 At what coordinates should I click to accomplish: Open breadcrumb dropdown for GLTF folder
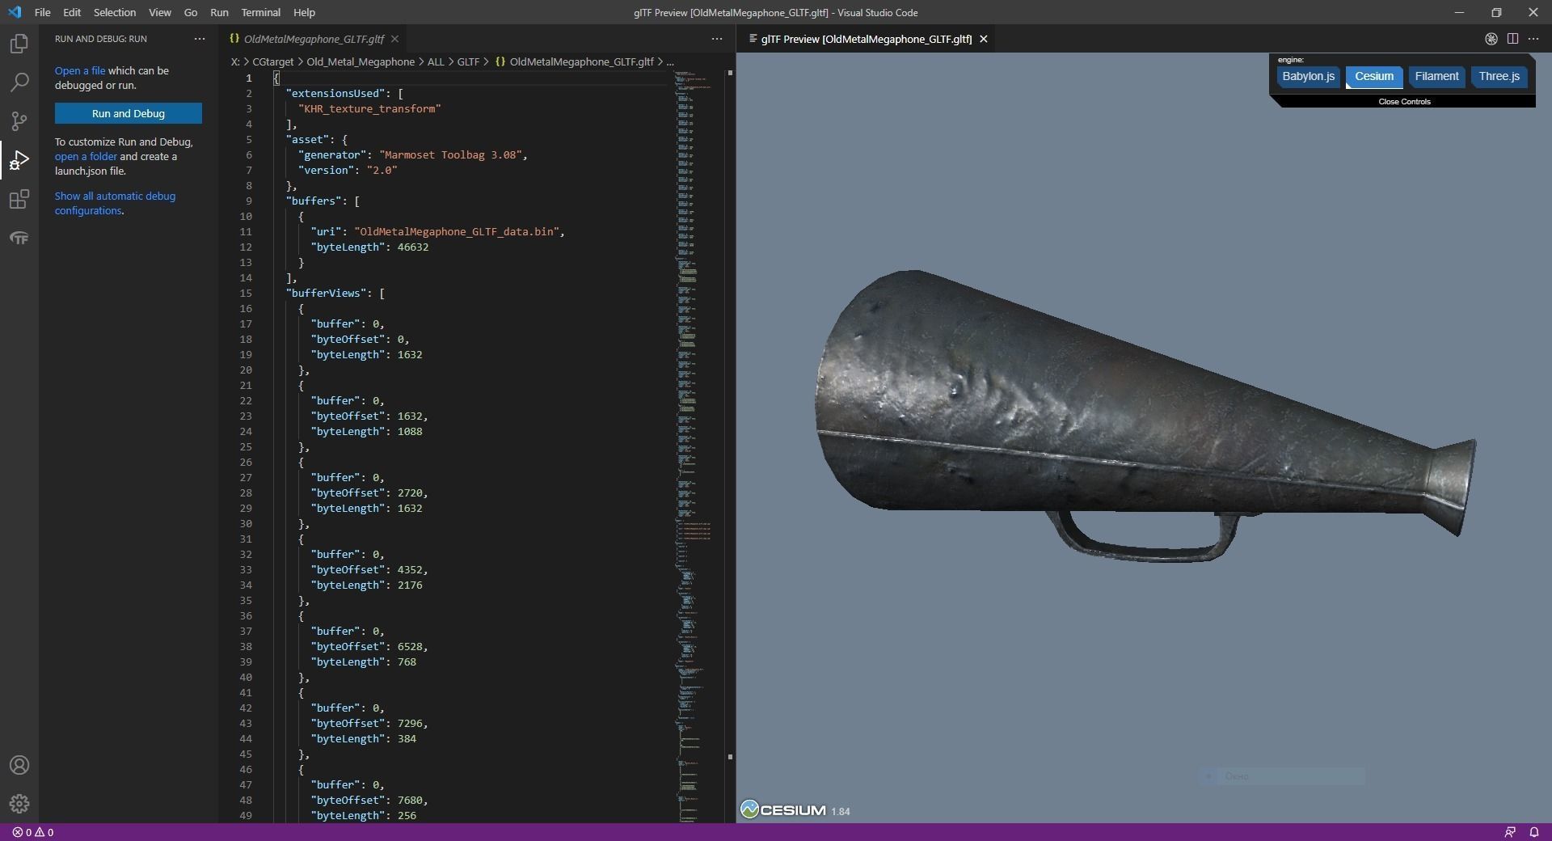coord(467,61)
